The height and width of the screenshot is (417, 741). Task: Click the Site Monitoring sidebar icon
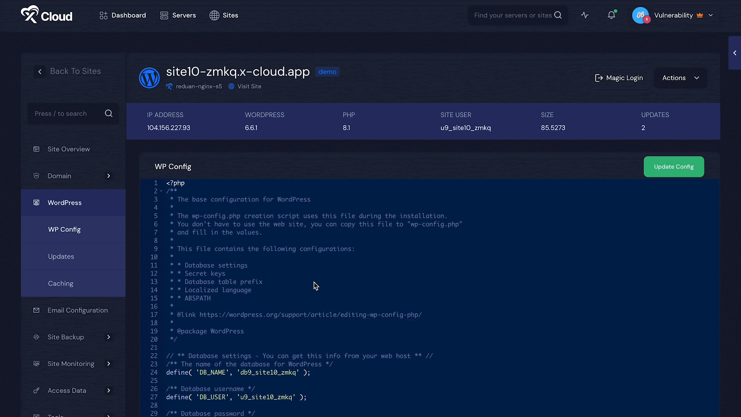36,364
